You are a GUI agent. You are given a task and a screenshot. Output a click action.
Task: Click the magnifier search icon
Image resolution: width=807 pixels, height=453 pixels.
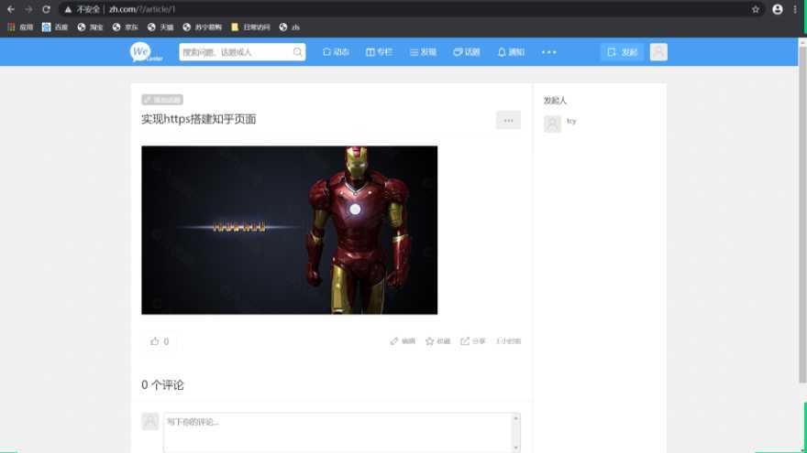pos(297,52)
